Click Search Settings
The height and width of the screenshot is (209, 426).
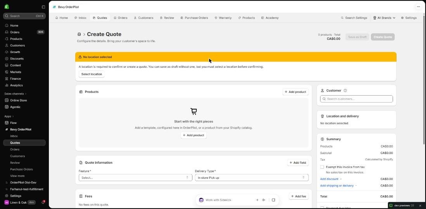[x=354, y=18]
